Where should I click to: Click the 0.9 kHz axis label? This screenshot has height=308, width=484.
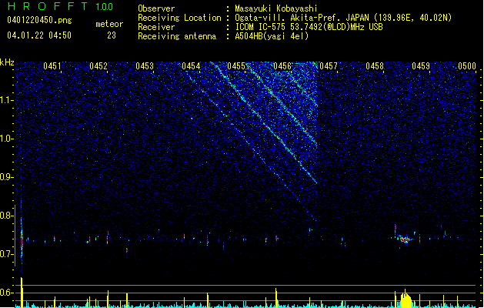[7, 177]
